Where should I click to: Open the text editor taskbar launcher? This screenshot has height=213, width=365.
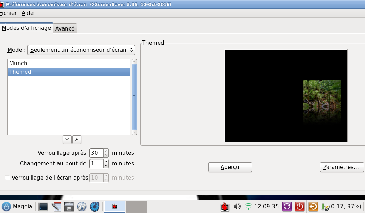click(x=56, y=207)
